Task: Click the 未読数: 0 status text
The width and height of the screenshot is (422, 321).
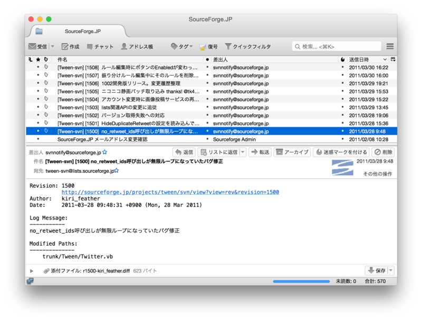Action: (x=346, y=281)
